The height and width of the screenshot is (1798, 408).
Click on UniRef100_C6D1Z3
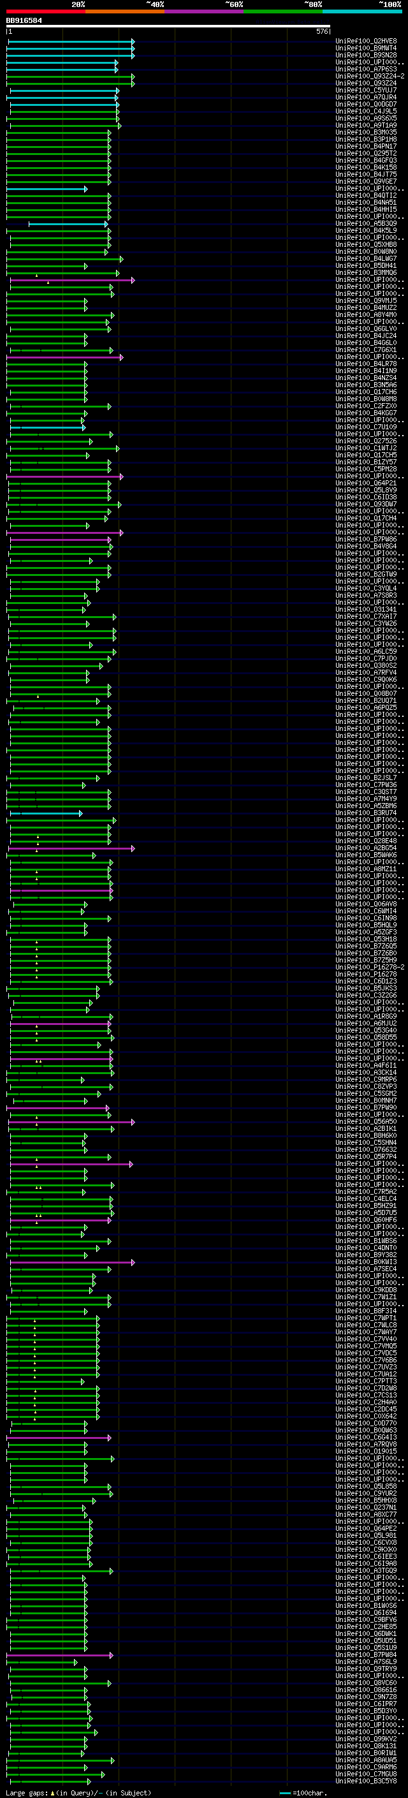click(366, 982)
